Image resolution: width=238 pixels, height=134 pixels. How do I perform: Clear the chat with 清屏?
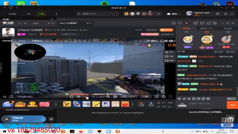click(230, 52)
